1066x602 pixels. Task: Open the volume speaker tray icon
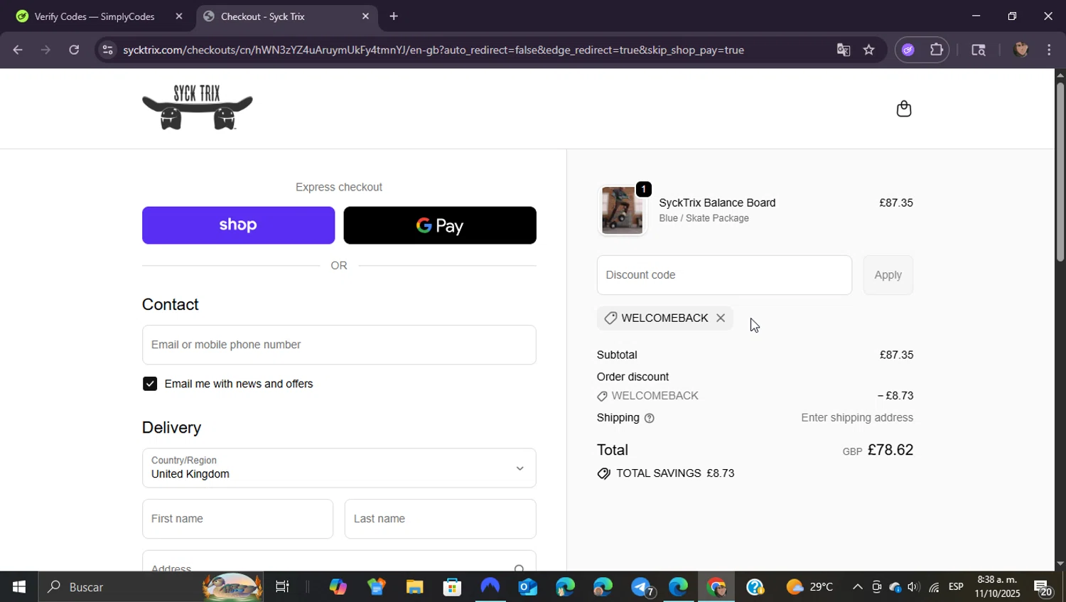[914, 587]
